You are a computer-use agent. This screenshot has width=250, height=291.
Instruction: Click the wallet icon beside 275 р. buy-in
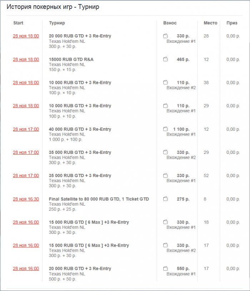pyautogui.click(x=165, y=199)
